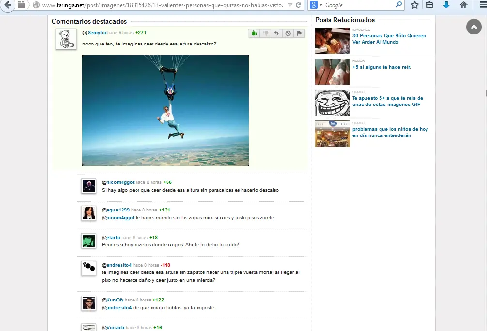Open the @Viciada profile link
Image resolution: width=487 pixels, height=331 pixels.
click(113, 328)
